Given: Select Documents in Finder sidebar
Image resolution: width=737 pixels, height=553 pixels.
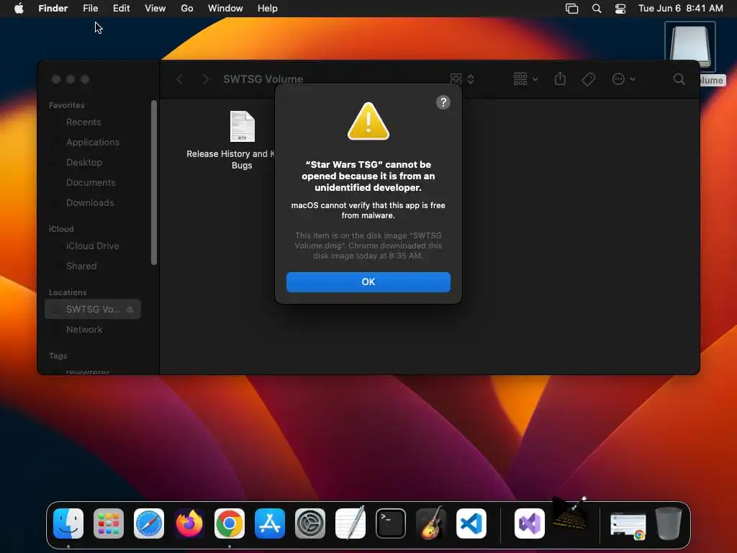Looking at the screenshot, I should point(91,182).
